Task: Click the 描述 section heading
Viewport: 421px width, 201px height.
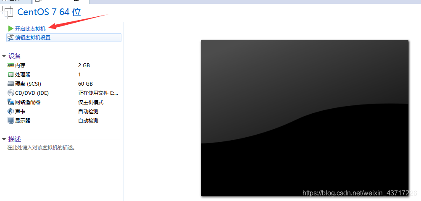Action: [15, 139]
